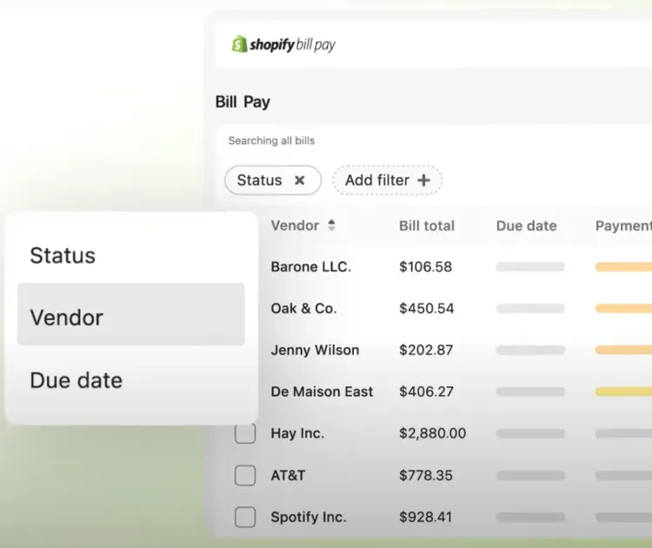Image resolution: width=652 pixels, height=548 pixels.
Task: Pick Due date in the filter menu
Action: tap(131, 380)
